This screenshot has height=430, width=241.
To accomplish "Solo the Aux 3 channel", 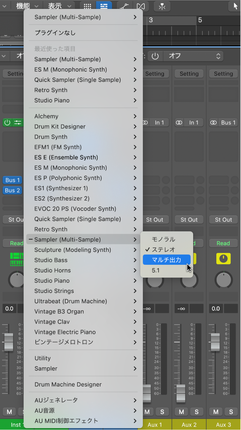I will pyautogui.click(x=231, y=412).
